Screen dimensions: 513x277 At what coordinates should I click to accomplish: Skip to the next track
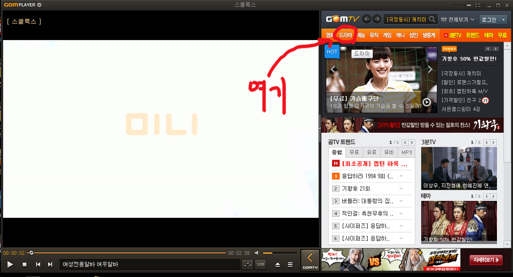50,264
